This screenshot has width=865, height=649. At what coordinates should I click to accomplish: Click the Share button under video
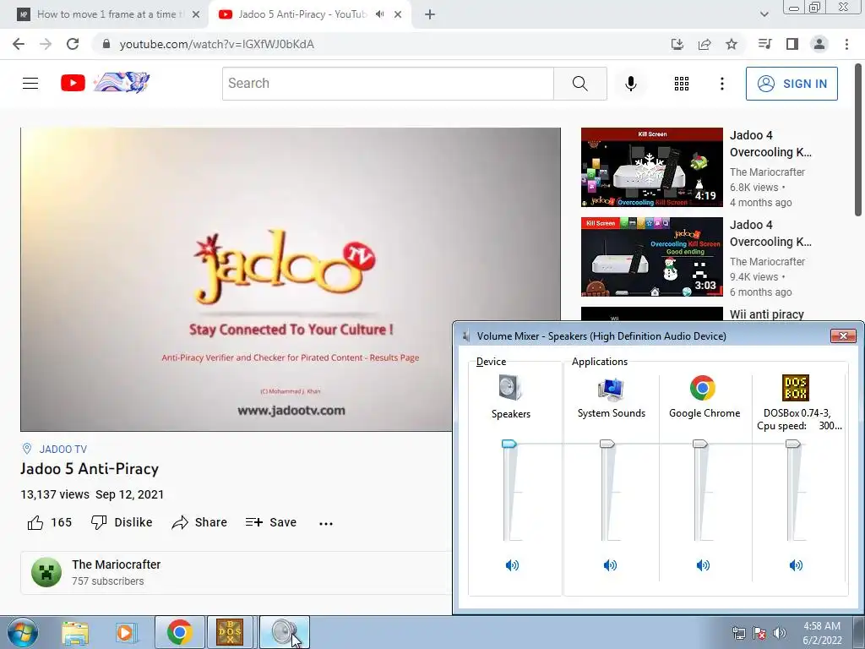point(199,522)
